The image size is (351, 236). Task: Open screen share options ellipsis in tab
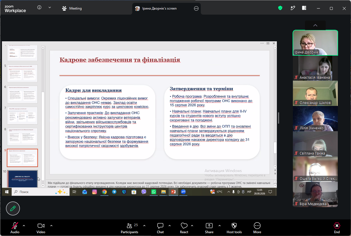point(196,8)
